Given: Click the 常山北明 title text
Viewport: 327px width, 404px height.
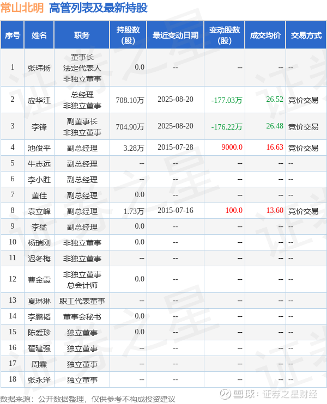Looking at the screenshot, I should [22, 8].
